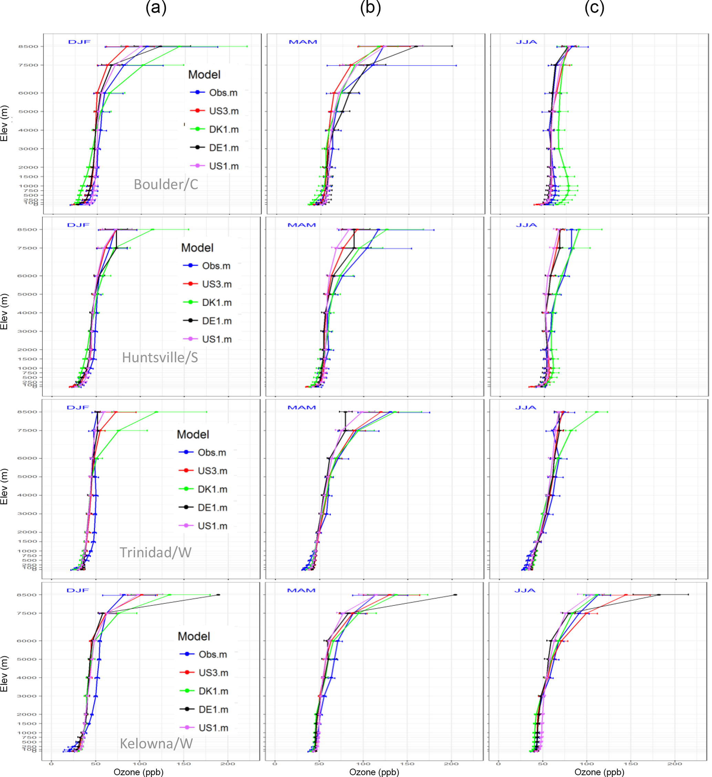The height and width of the screenshot is (777, 712).
Task: Click the Huntsville/S site label
Action: click(x=160, y=358)
